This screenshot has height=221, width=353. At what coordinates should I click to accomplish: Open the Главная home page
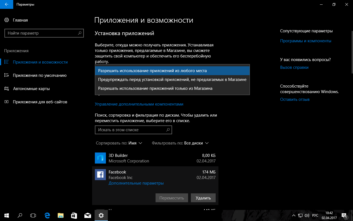16,20
